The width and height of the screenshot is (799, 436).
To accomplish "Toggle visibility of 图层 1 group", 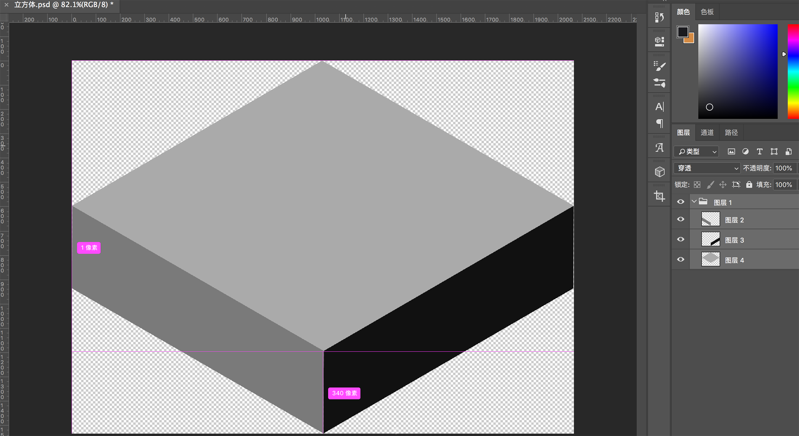I will pyautogui.click(x=680, y=202).
